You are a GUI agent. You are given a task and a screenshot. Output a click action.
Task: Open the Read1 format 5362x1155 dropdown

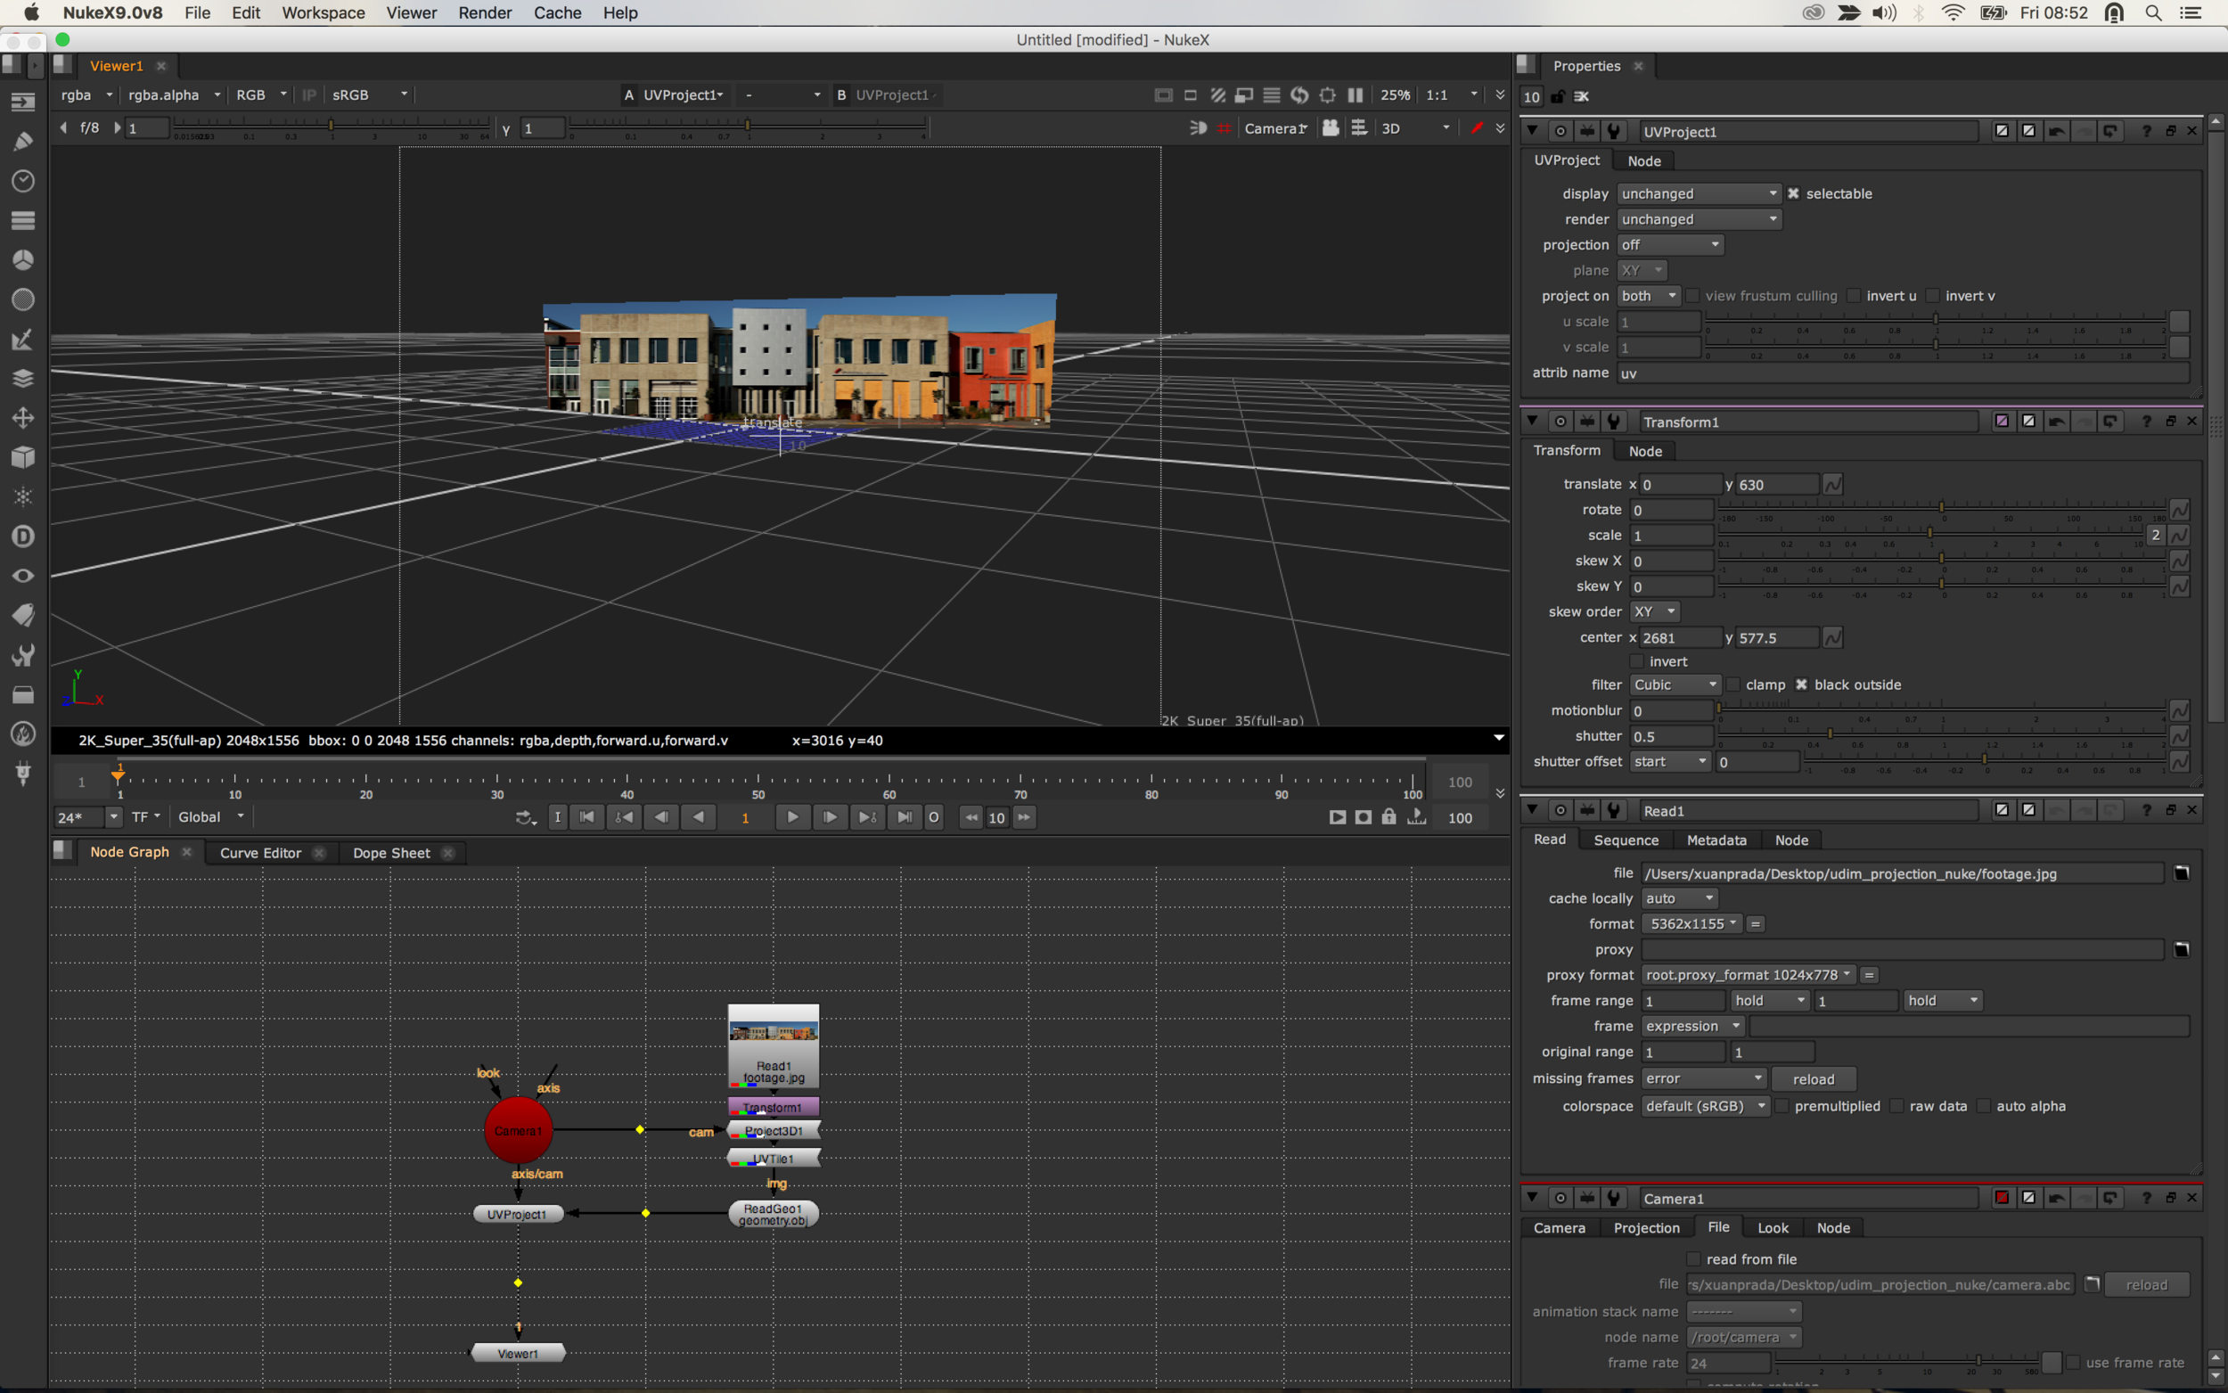pyautogui.click(x=1692, y=924)
